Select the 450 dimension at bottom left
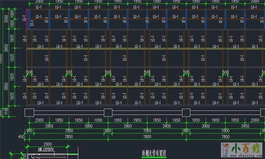The image size is (265, 159). click(x=22, y=137)
